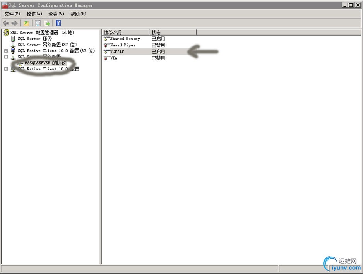
Task: Click the 已启用 status of TCP/IP
Action: pyautogui.click(x=158, y=51)
